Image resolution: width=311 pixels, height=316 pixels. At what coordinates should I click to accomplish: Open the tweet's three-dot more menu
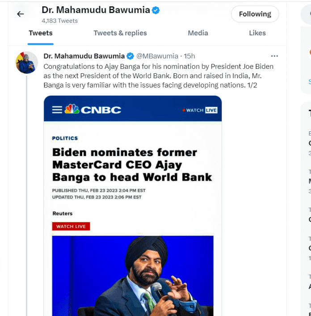274,56
